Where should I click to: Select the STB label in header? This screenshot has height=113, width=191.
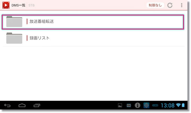coord(32,5)
